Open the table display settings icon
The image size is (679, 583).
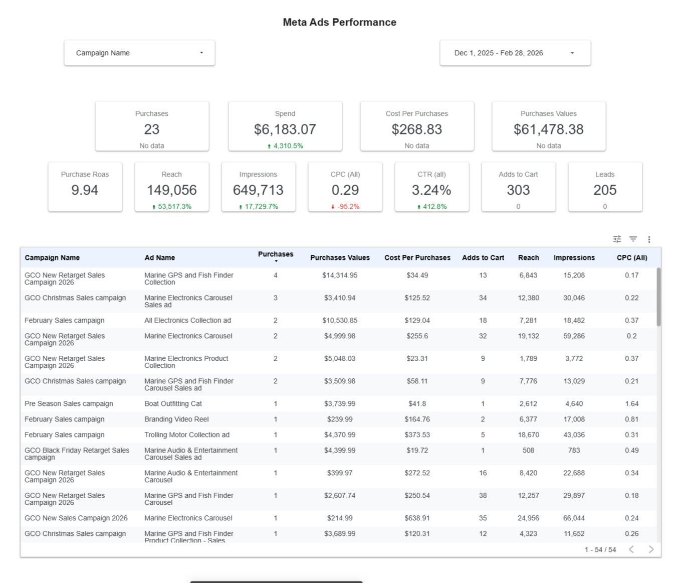click(x=617, y=239)
